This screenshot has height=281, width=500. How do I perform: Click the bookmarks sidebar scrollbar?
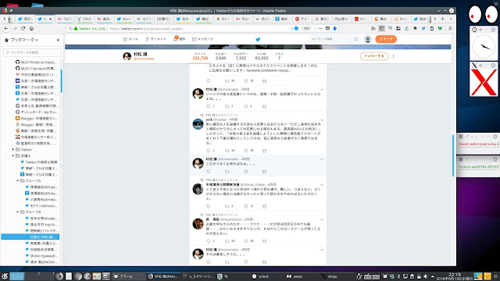point(61,81)
